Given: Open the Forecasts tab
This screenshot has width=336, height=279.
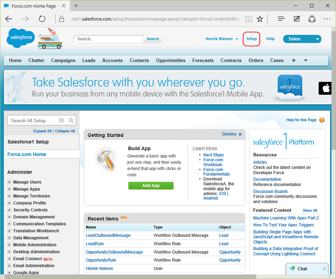Looking at the screenshot, I should [203, 61].
